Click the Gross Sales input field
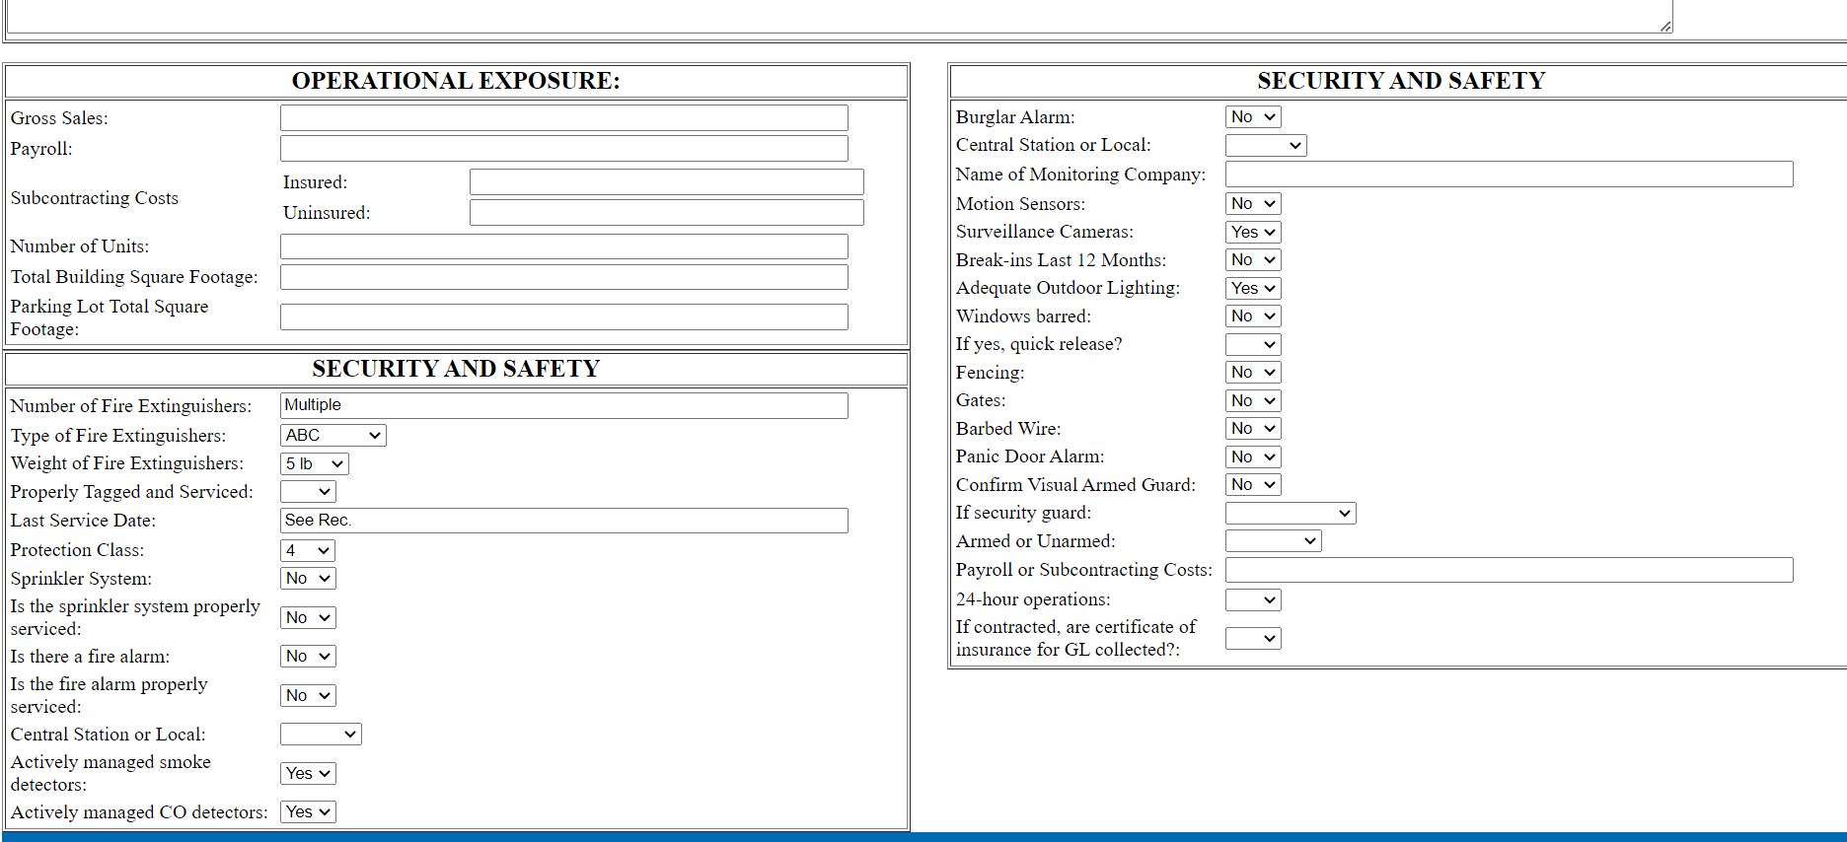 [x=563, y=118]
